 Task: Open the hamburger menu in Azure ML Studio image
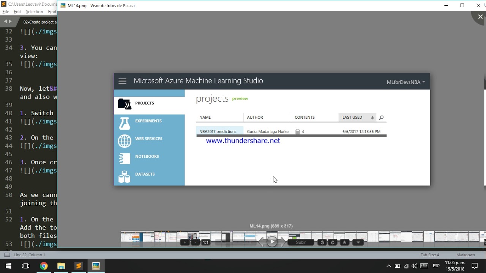click(x=122, y=81)
